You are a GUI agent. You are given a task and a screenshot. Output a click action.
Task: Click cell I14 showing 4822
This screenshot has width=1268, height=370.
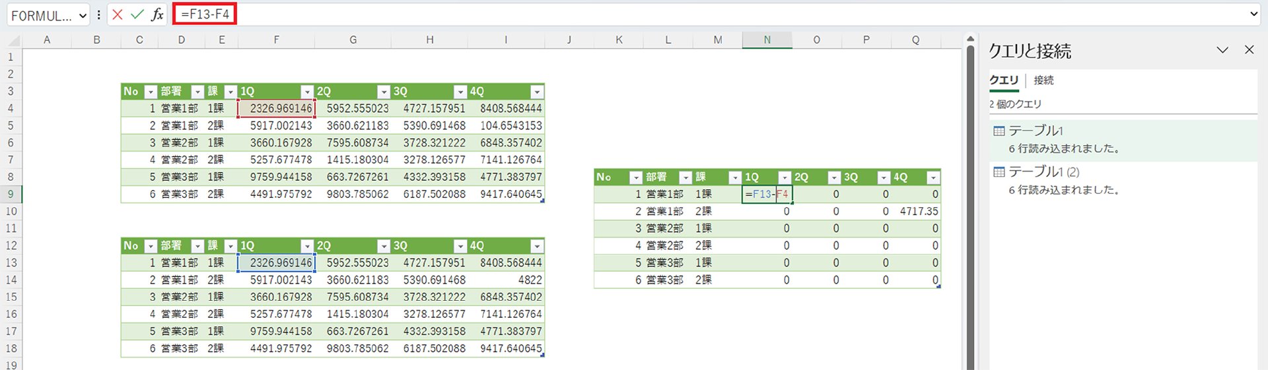pos(506,280)
